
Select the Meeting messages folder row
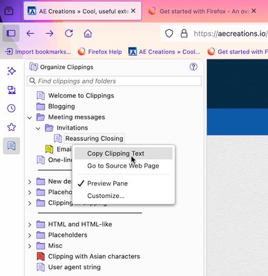coord(77,117)
